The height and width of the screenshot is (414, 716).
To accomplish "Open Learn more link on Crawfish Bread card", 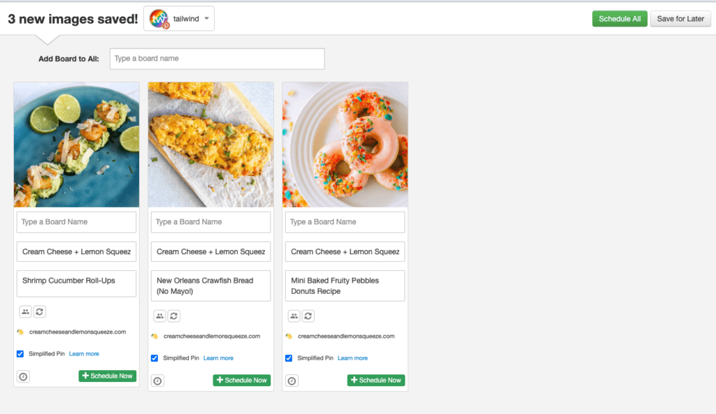I will coord(218,358).
